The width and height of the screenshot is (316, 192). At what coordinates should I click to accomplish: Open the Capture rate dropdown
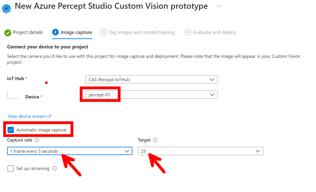coord(70,151)
